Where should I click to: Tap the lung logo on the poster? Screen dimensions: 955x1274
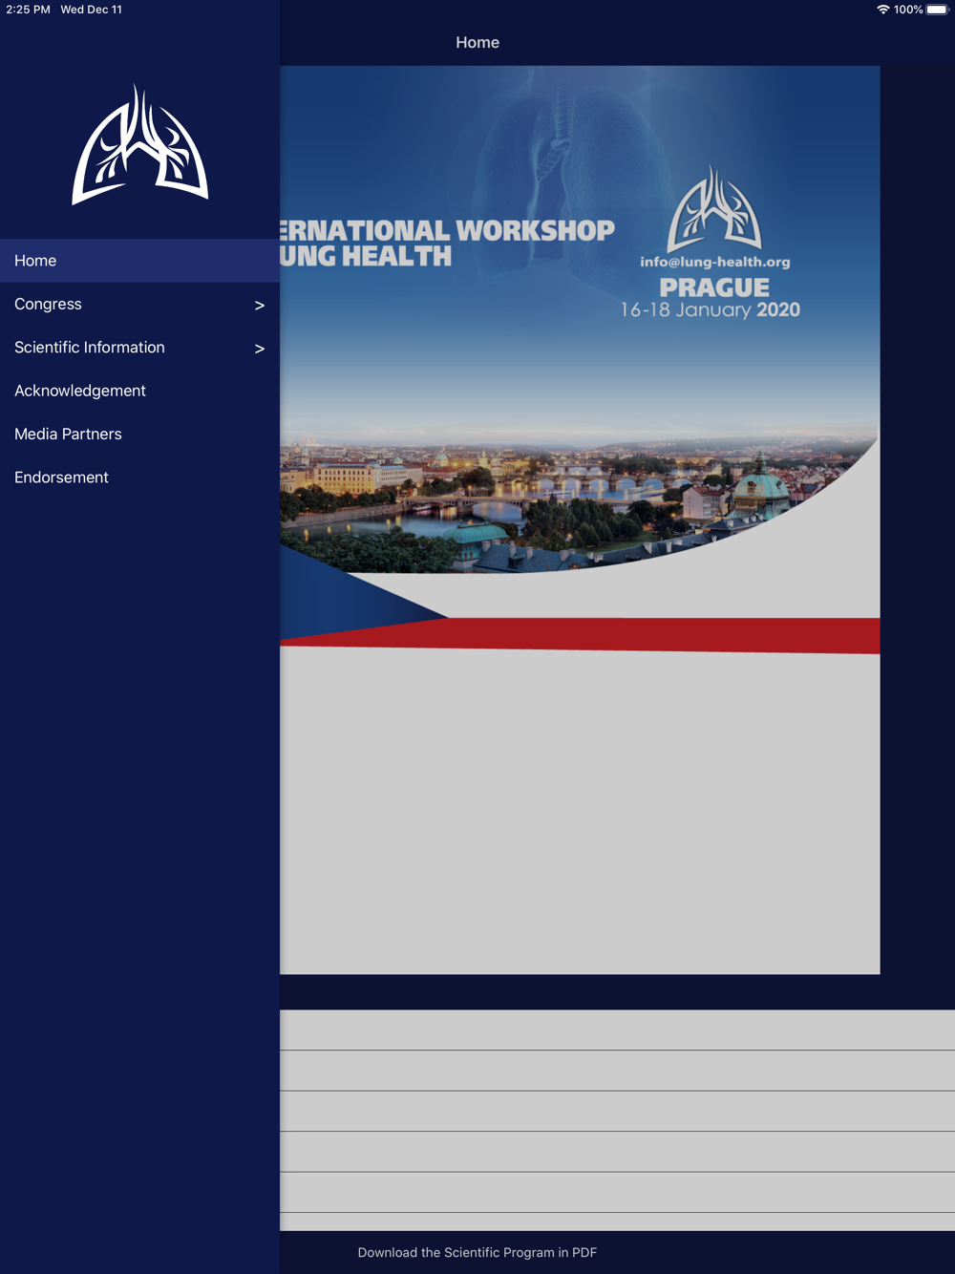pyautogui.click(x=714, y=208)
